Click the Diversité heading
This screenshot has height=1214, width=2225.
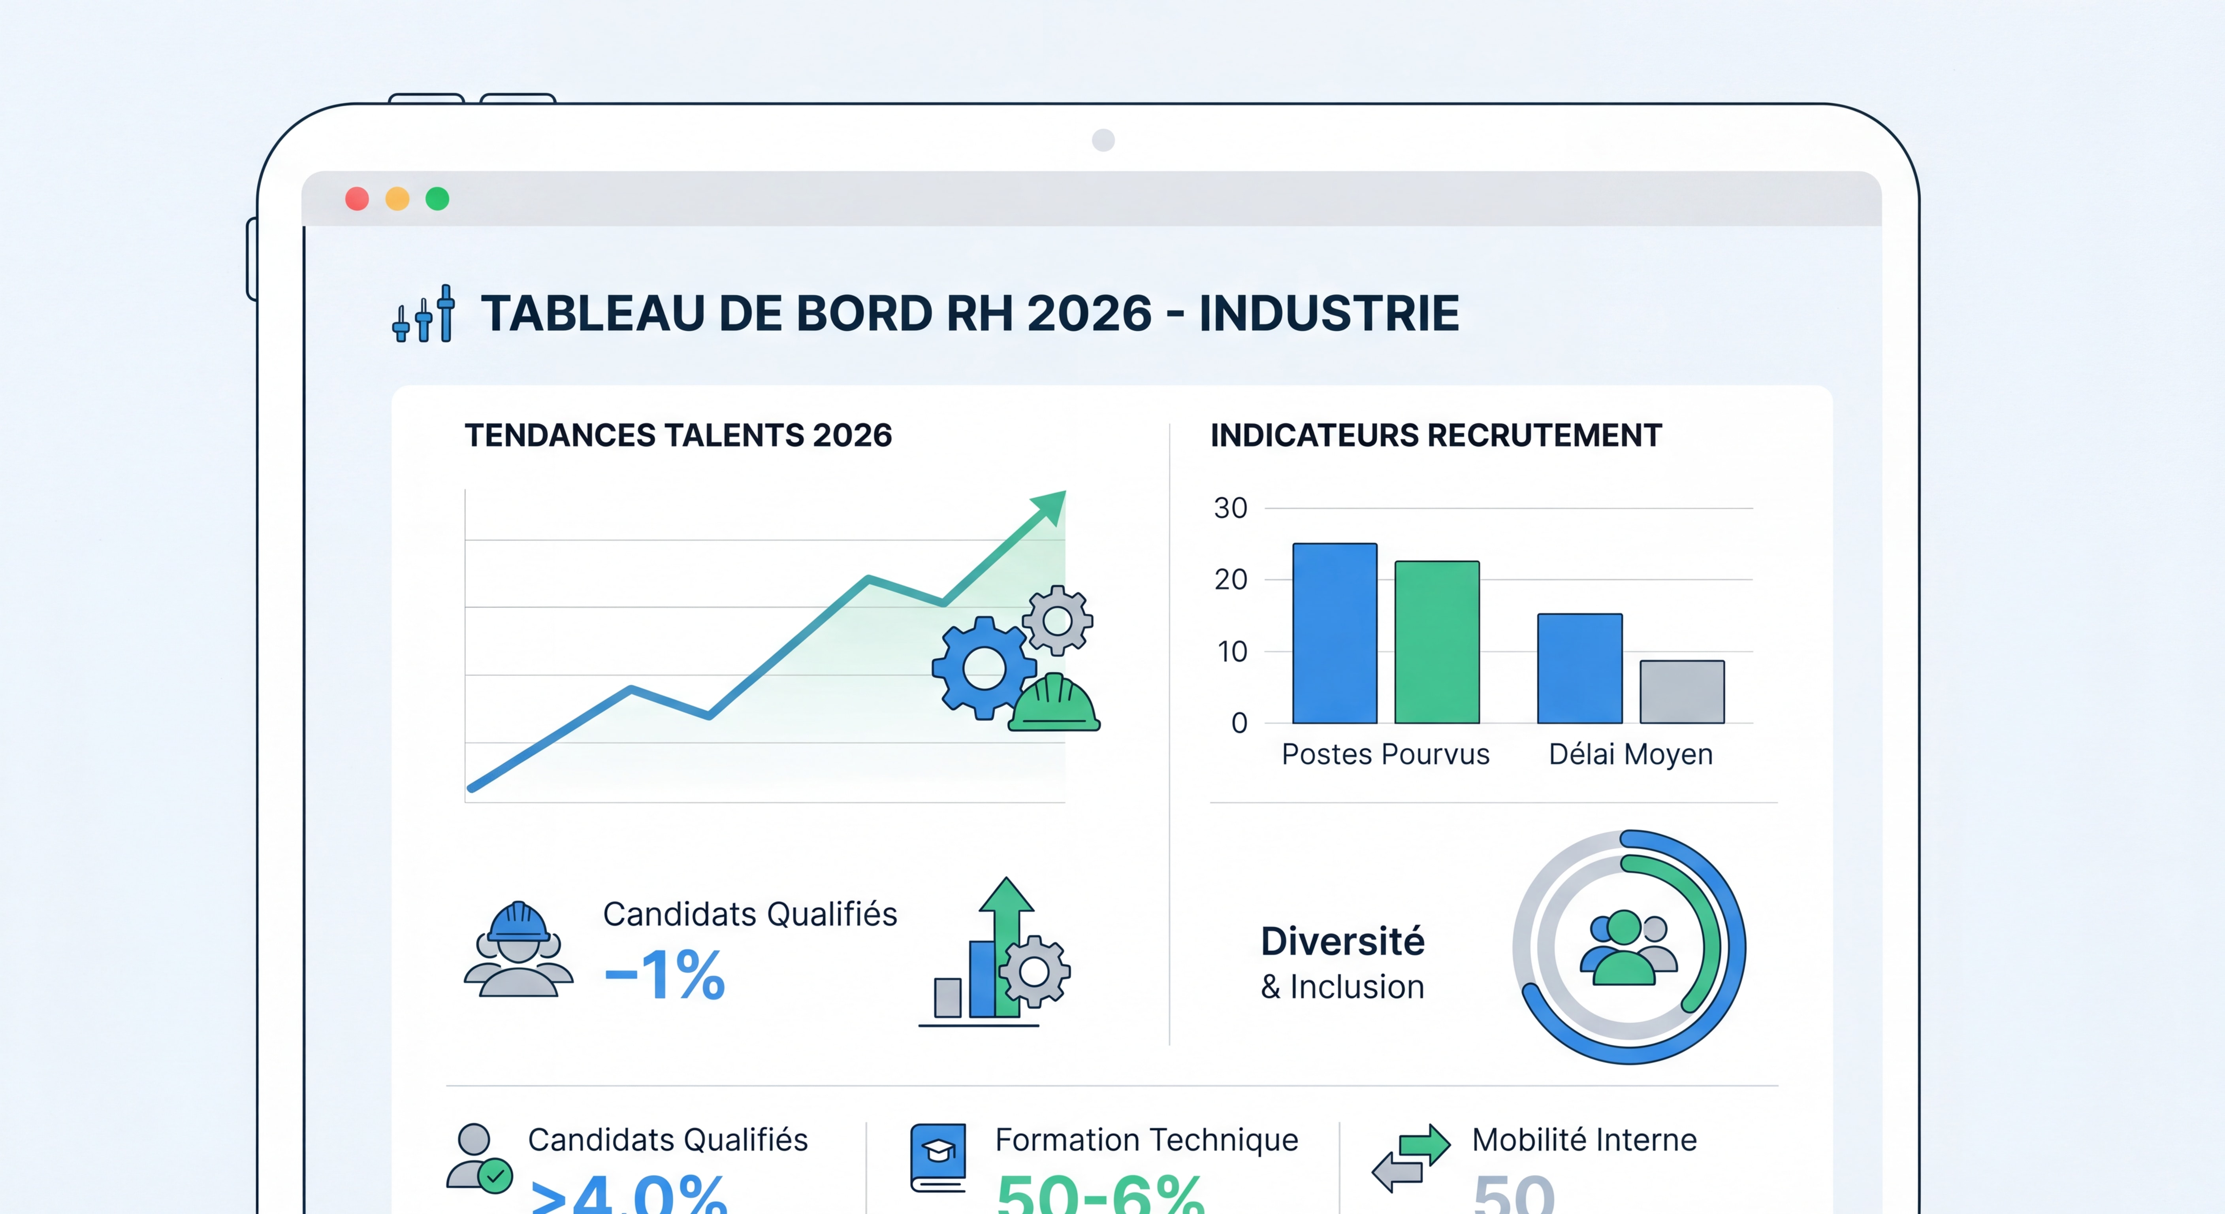[1342, 941]
